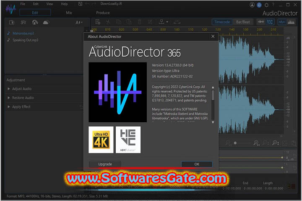Open the SFX sound effects library
Screen dimensions: 302x201
click(x=23, y=23)
